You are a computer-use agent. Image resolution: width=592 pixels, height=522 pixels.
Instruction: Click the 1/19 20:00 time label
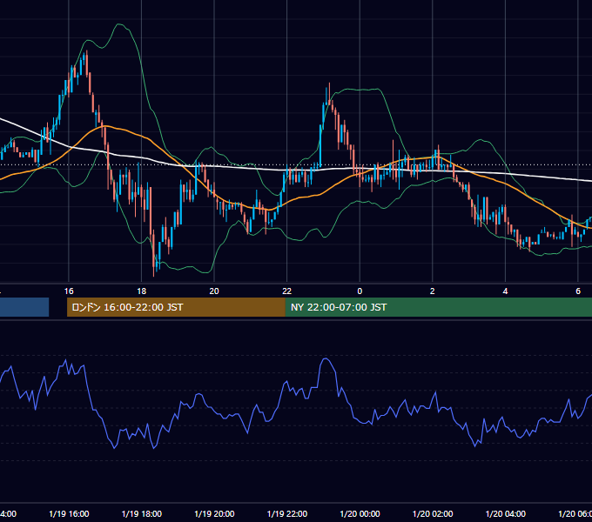point(214,513)
